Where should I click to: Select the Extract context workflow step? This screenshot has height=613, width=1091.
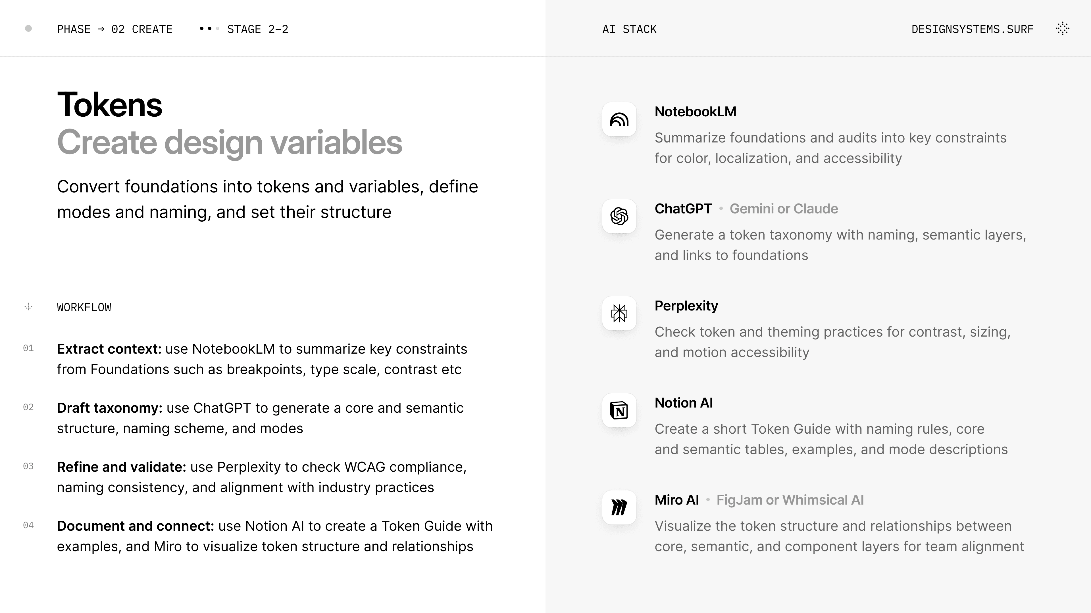(x=262, y=359)
